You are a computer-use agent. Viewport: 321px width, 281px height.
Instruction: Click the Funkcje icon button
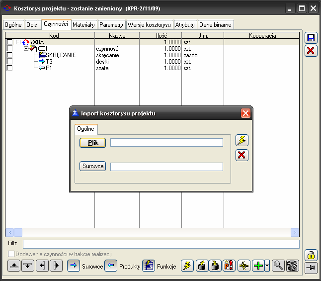pyautogui.click(x=149, y=266)
